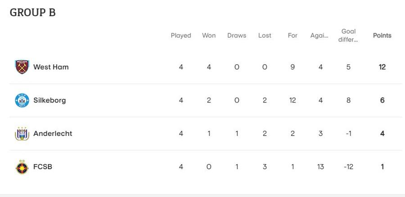
Task: Open the Silkeborg team link
Action: point(49,100)
